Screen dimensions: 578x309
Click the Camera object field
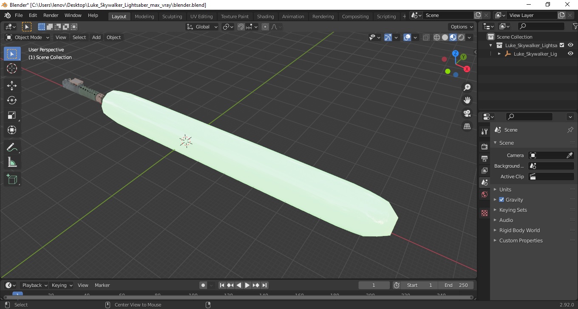tap(551, 155)
